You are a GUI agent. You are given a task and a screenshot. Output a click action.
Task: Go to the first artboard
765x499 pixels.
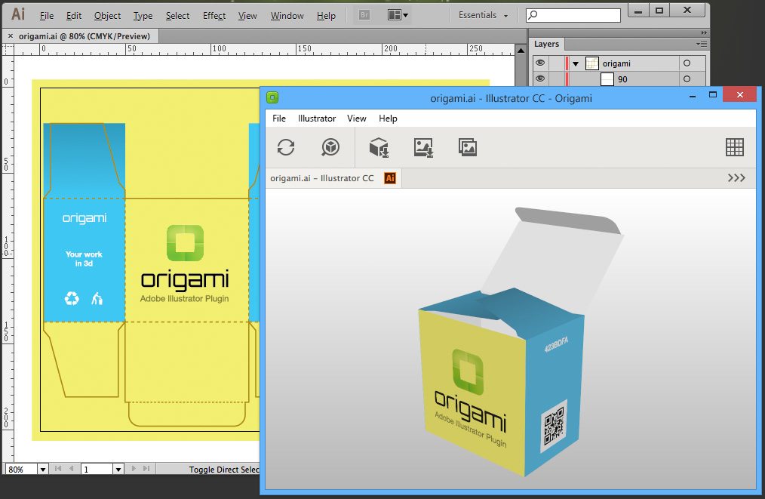click(58, 469)
